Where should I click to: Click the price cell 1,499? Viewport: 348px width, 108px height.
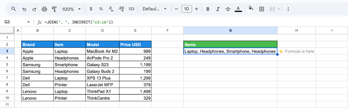click(135, 92)
